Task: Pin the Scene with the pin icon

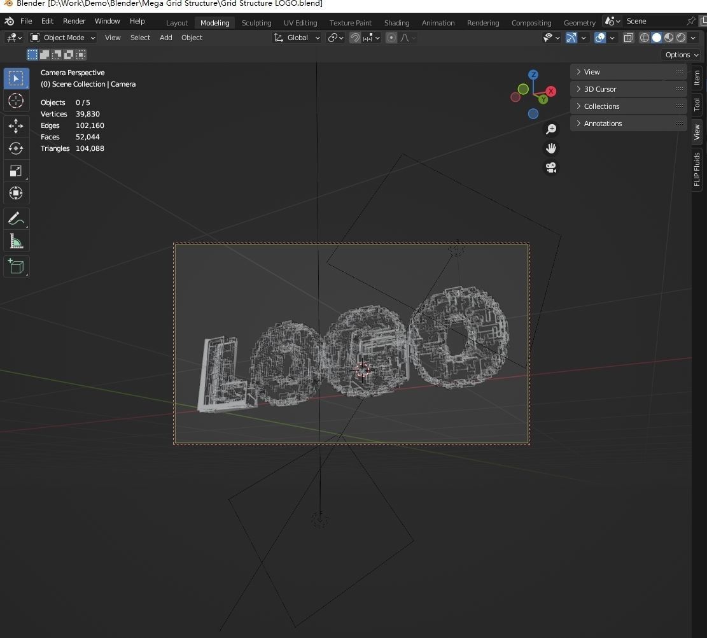Action: click(x=690, y=21)
